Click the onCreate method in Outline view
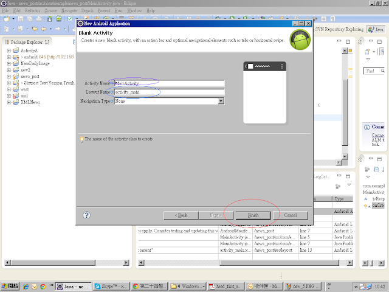The width and height of the screenshot is (389, 292). pyautogui.click(x=378, y=206)
